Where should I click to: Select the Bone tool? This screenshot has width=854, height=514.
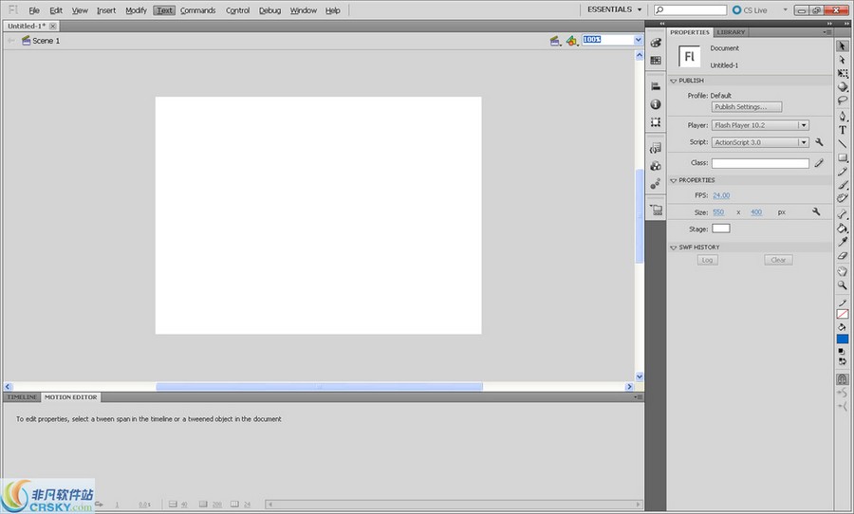[x=842, y=214]
